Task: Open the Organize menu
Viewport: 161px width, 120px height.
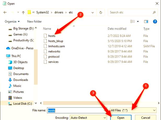Action: (x=12, y=21)
